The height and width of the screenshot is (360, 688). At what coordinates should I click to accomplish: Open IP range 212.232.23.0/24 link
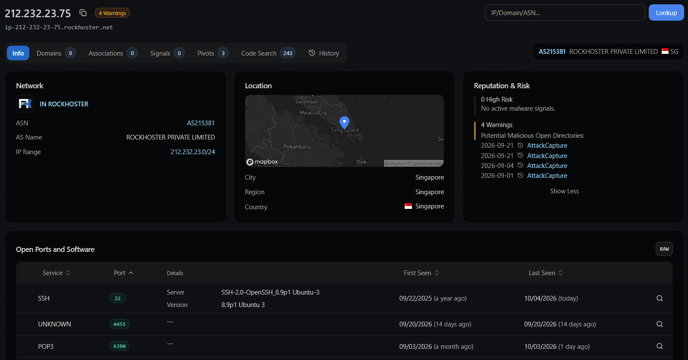[x=193, y=152]
